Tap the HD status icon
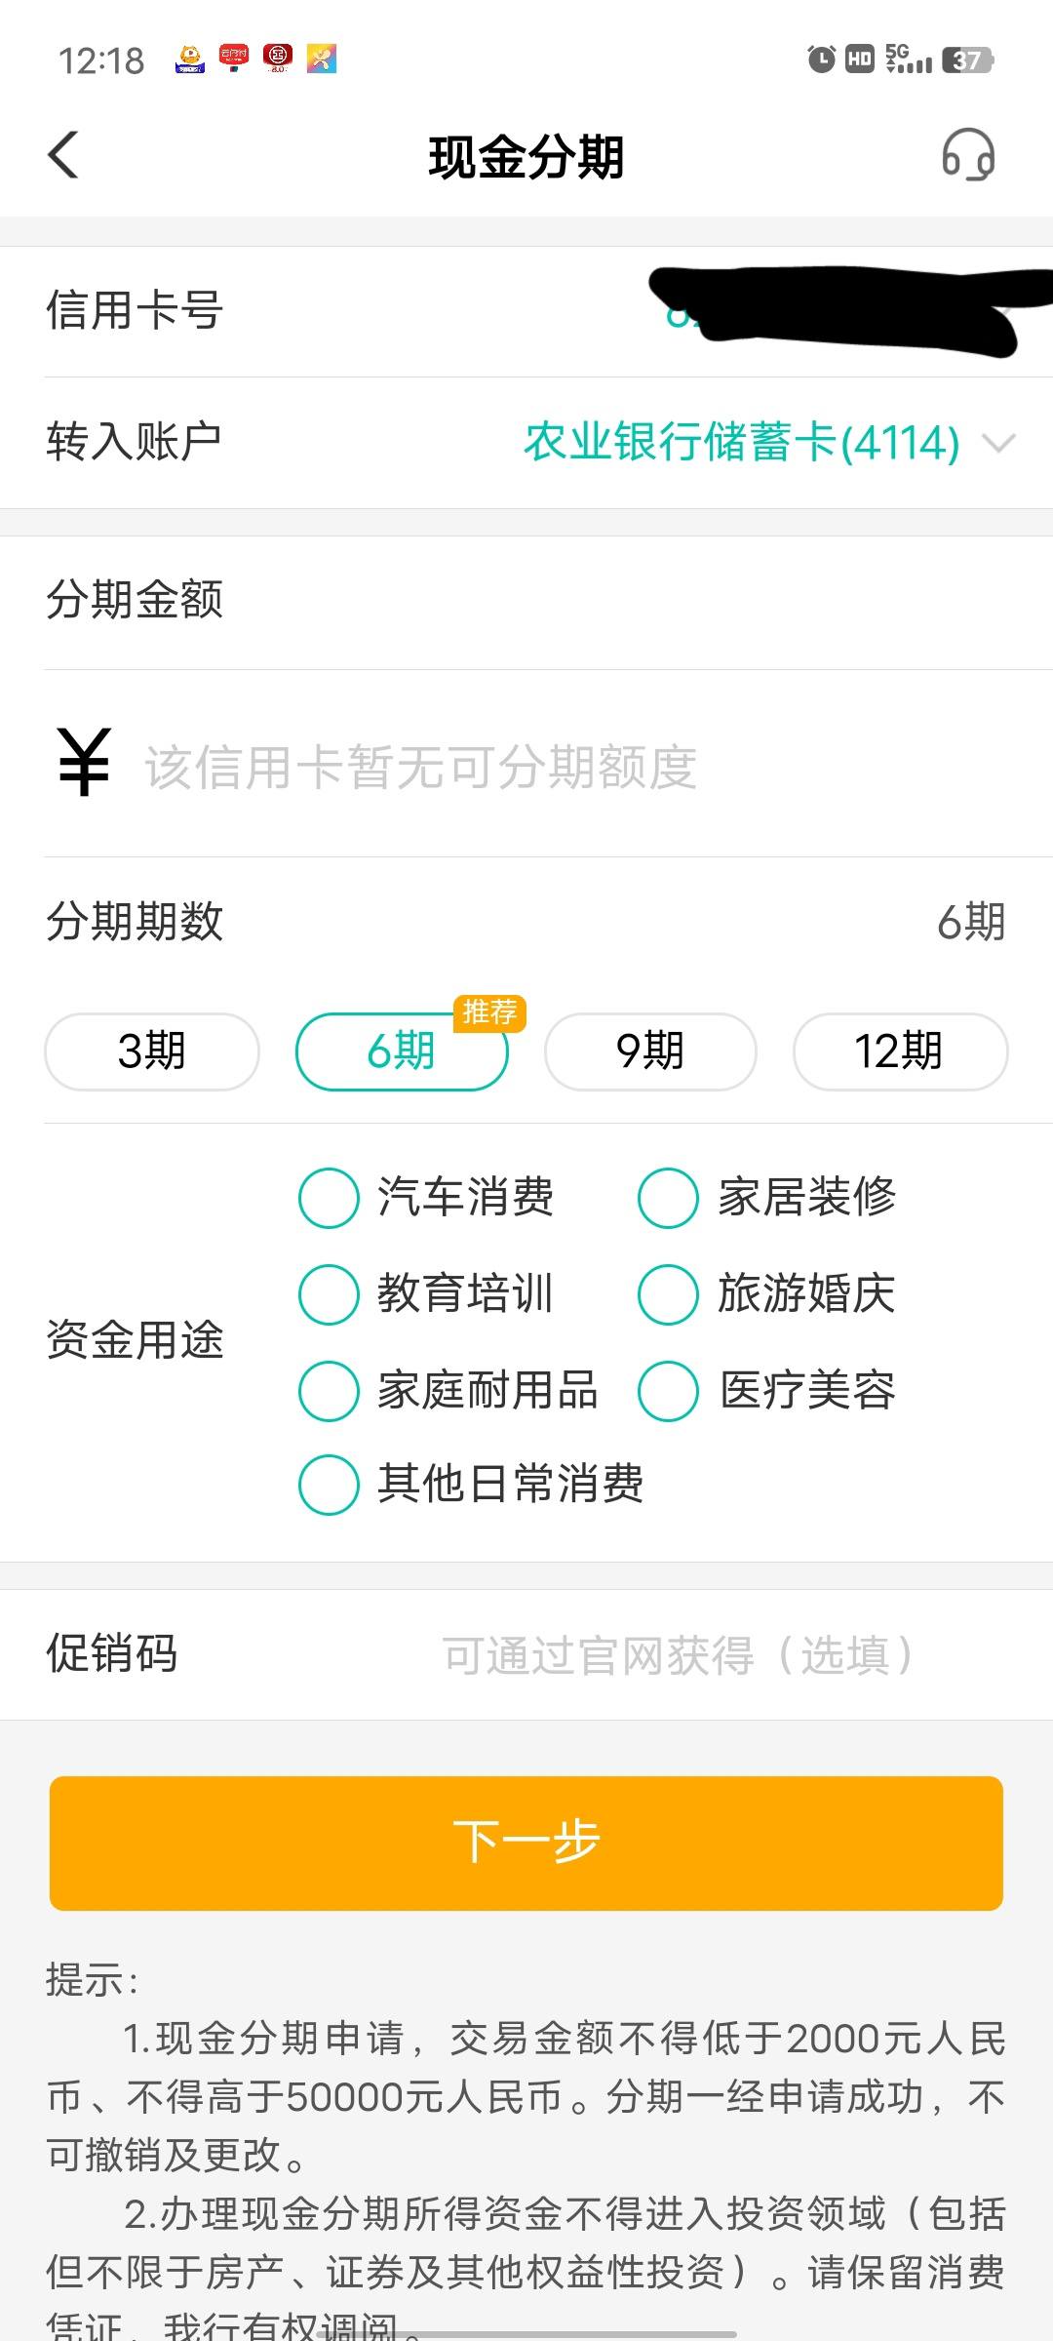 tap(860, 60)
